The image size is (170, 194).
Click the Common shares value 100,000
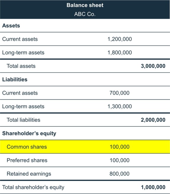click(x=120, y=147)
